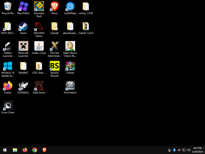
Task: Open the clock and date flyout
Action: click(x=198, y=150)
